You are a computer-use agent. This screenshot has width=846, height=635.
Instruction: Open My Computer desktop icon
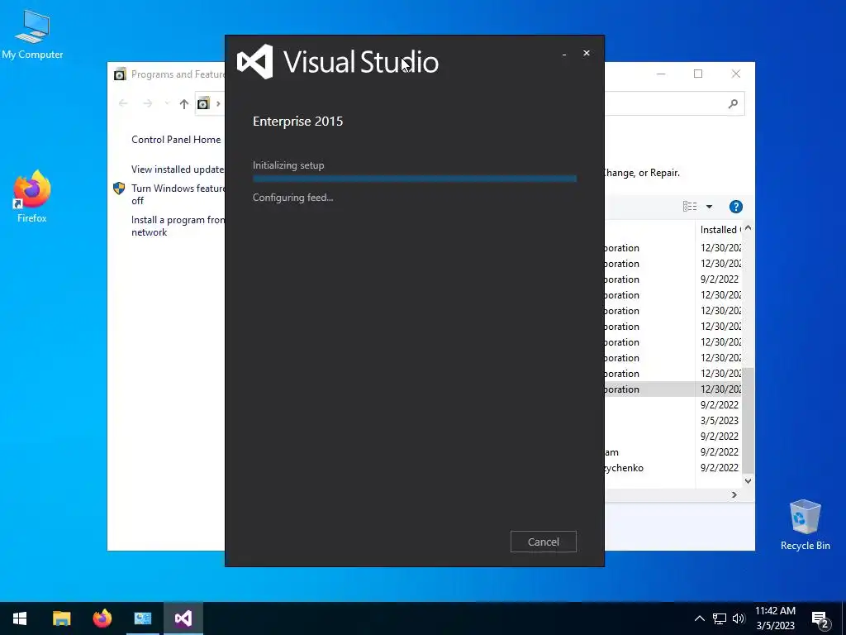click(x=32, y=35)
